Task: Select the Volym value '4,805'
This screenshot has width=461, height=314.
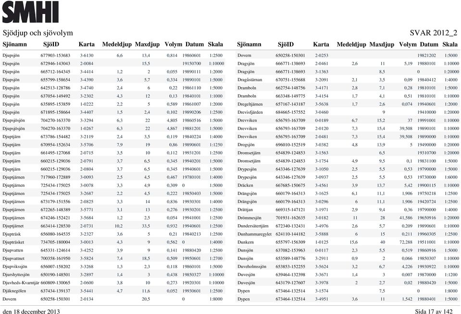Action: (172, 121)
